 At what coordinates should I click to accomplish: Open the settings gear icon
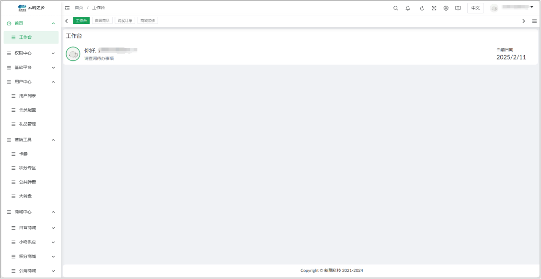[446, 8]
